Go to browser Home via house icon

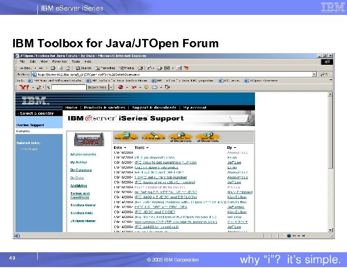pyautogui.click(x=68, y=68)
